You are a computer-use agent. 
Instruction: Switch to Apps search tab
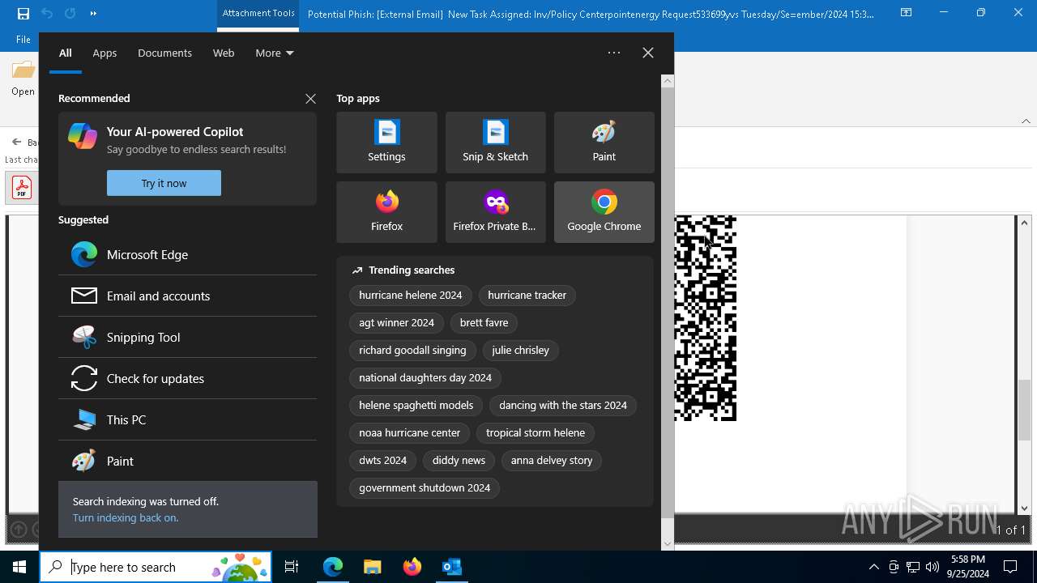(105, 53)
